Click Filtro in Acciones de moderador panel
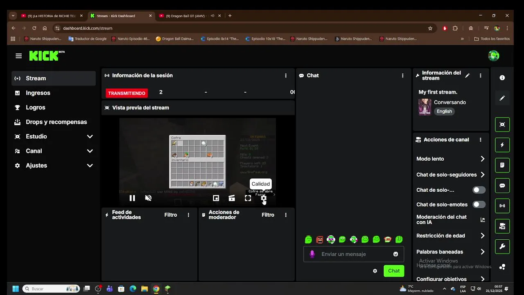 click(268, 215)
